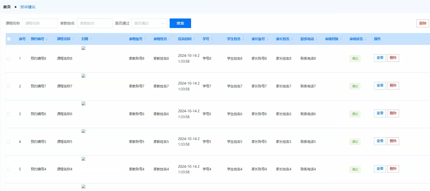The image size is (430, 191).
Task: Sort by 封面 column arrows
Action: click(x=91, y=39)
